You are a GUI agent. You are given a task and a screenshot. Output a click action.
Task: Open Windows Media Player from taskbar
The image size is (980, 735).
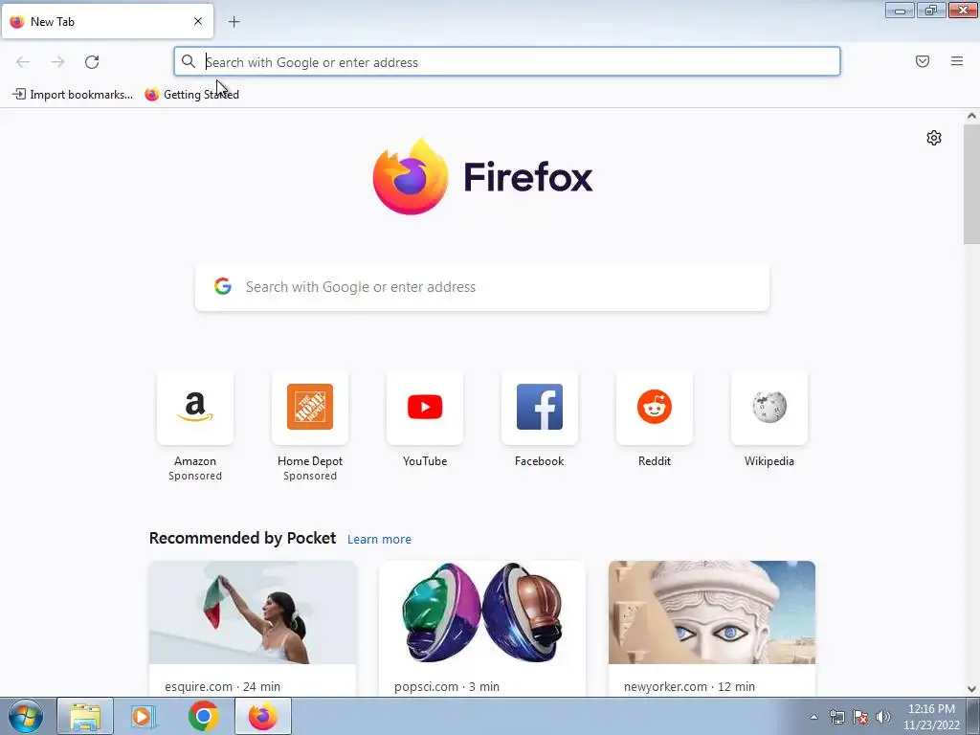point(144,716)
